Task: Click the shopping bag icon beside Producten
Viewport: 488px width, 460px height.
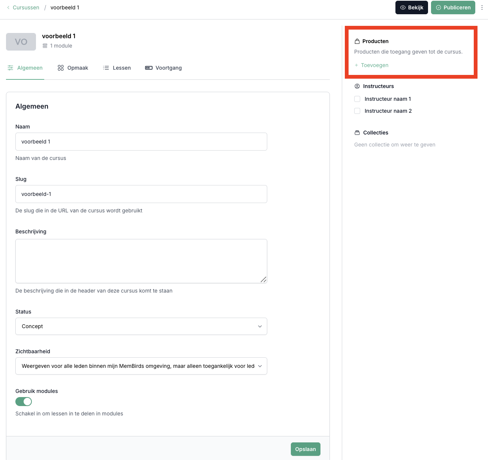Action: coord(357,41)
